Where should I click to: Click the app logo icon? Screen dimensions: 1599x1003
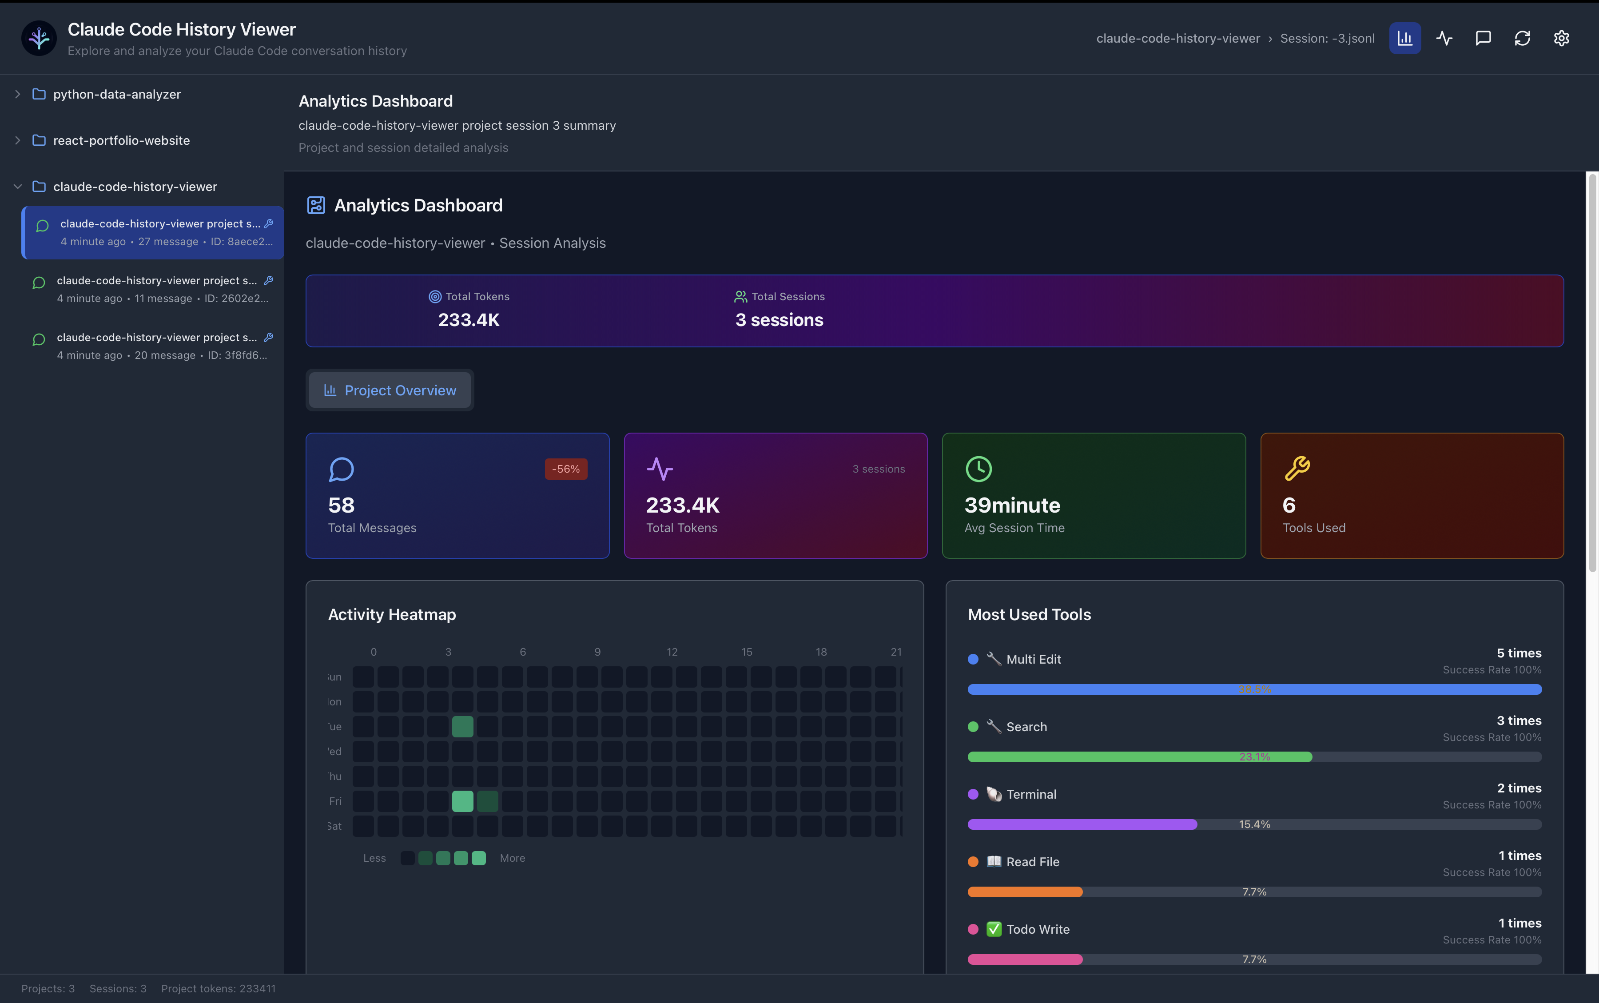(39, 39)
